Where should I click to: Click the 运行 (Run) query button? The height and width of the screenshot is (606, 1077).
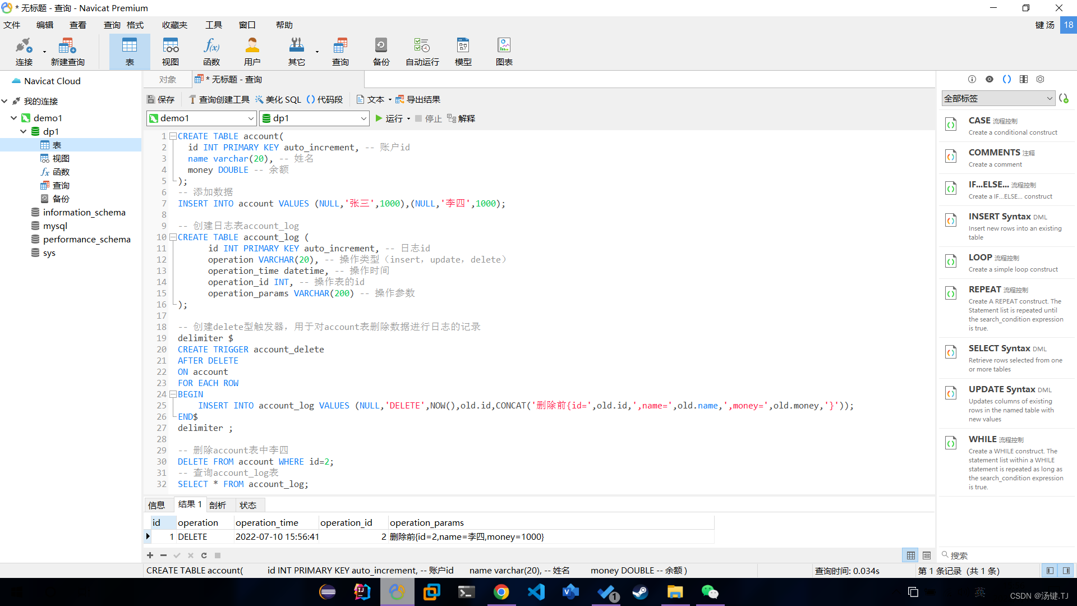388,118
